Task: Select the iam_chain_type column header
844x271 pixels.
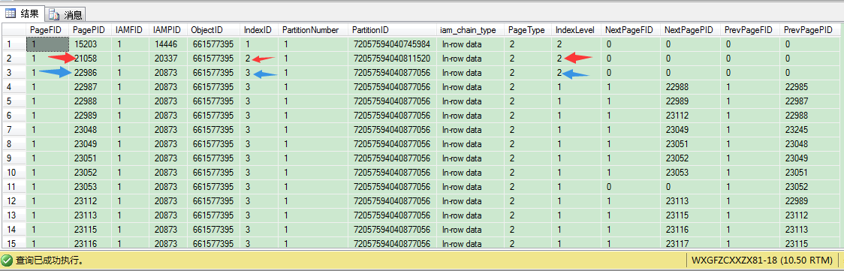Action: coord(471,30)
